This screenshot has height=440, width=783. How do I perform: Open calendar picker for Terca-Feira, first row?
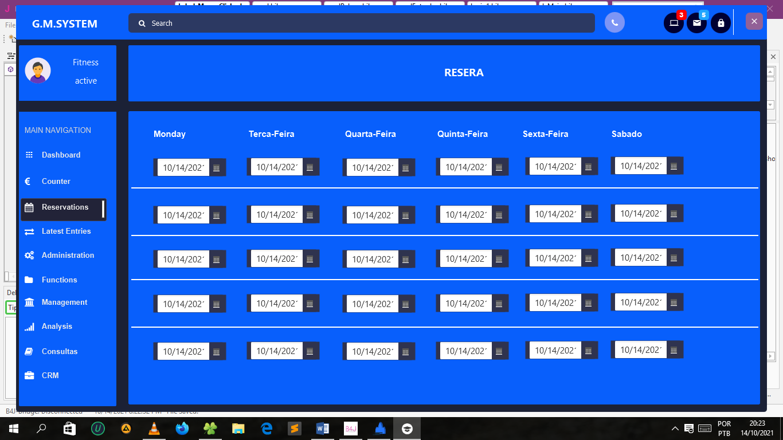310,167
